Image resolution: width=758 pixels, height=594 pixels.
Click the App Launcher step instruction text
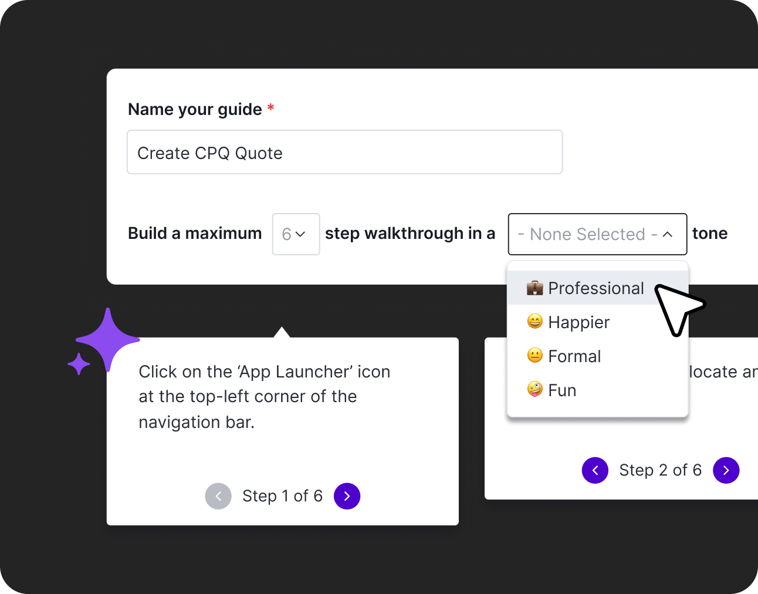pos(264,396)
